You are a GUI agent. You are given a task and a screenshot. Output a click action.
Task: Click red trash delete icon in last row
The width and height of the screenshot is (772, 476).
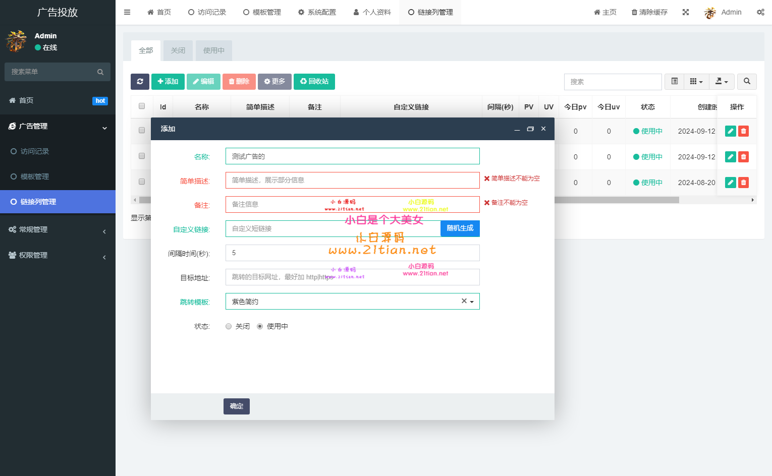743,183
